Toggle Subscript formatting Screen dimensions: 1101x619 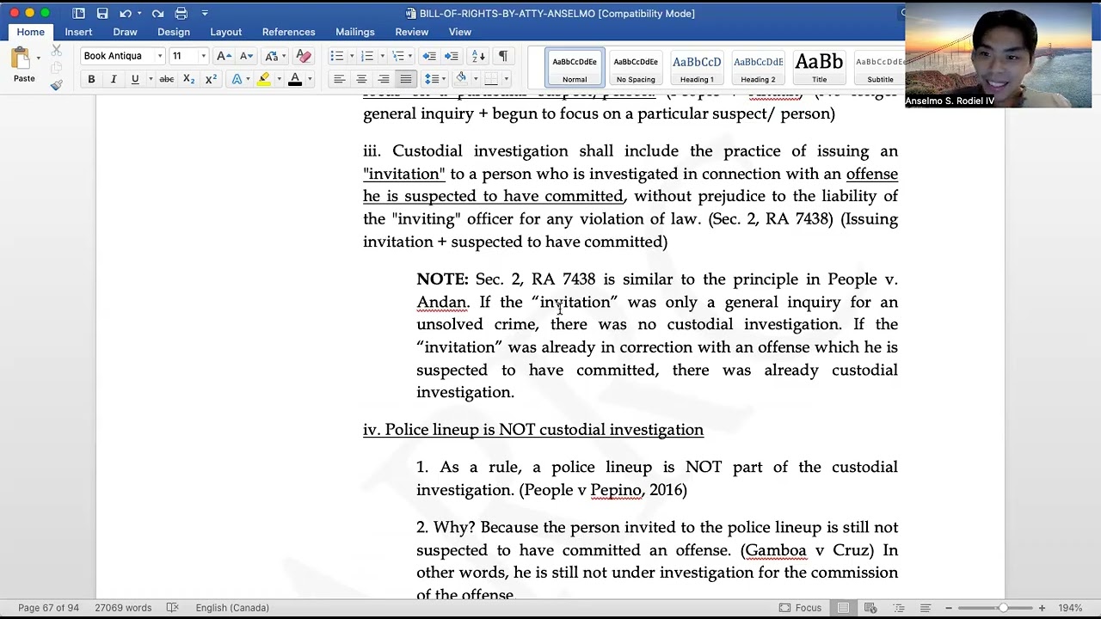[x=188, y=79]
